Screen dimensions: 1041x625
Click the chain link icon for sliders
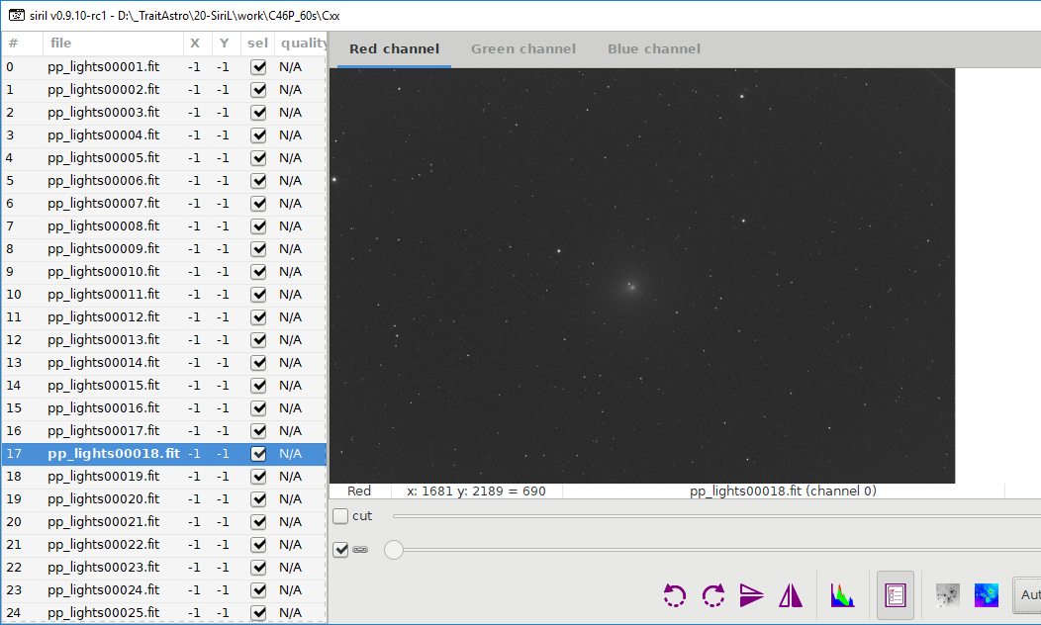360,550
